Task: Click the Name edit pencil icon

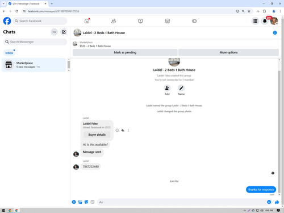Action: click(x=181, y=88)
